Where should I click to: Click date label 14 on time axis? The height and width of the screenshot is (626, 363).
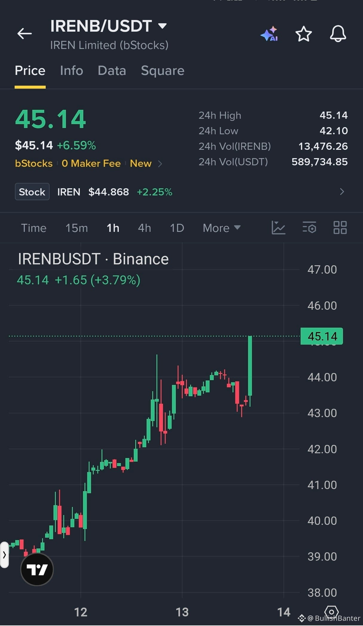tap(284, 612)
